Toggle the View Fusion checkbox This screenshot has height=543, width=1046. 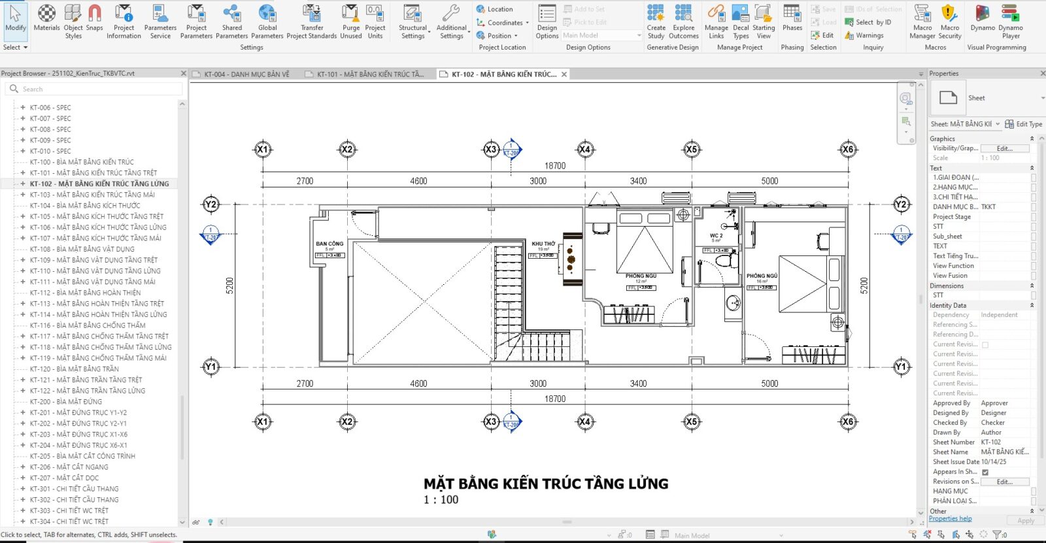coord(1034,276)
